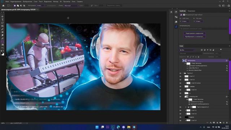Image resolution: width=231 pixels, height=130 pixels.
Task: Open the Style dropdown in options bar
Action: point(71,6)
